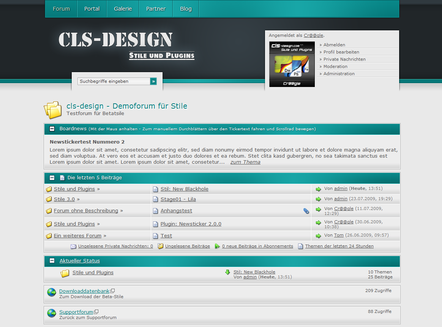Click the Cr@@gle user avatar image
This screenshot has width=442, height=327.
pyautogui.click(x=292, y=64)
